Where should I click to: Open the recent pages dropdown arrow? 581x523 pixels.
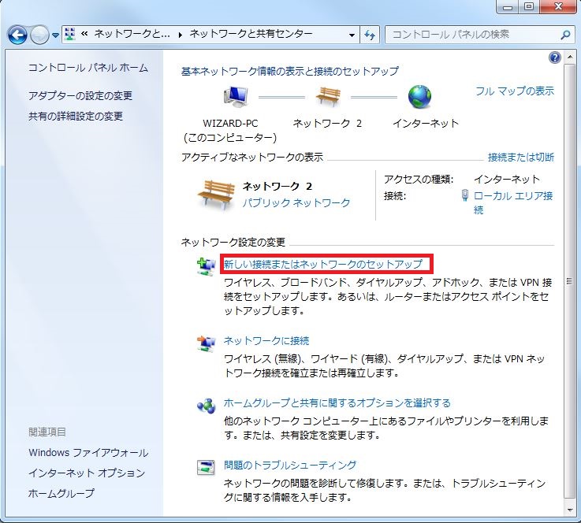pyautogui.click(x=56, y=35)
